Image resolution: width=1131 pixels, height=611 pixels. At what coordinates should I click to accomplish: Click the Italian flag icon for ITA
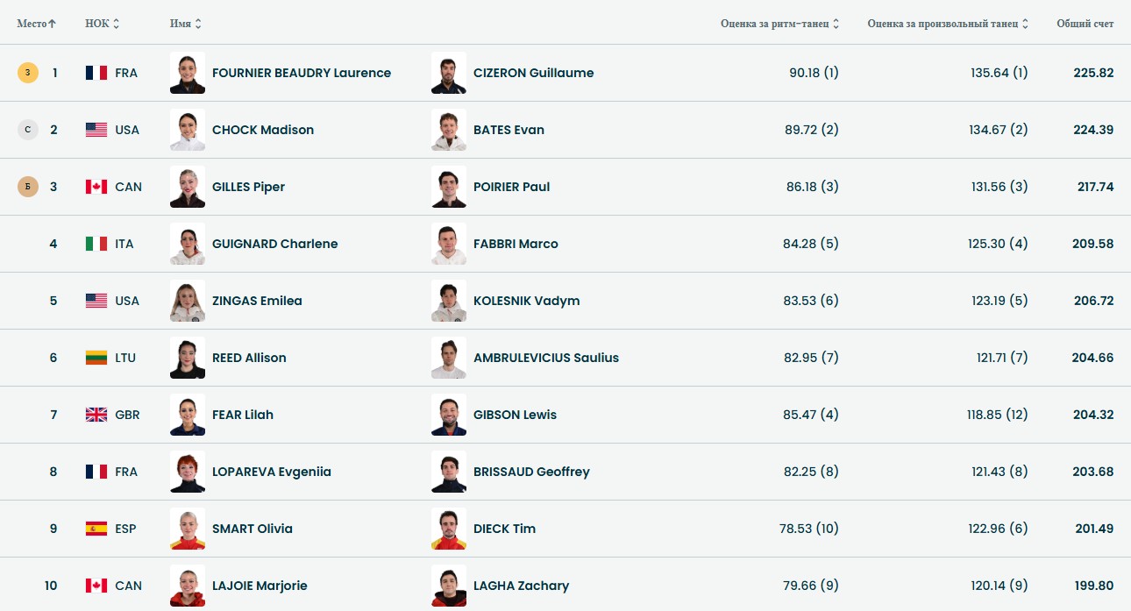click(x=96, y=244)
